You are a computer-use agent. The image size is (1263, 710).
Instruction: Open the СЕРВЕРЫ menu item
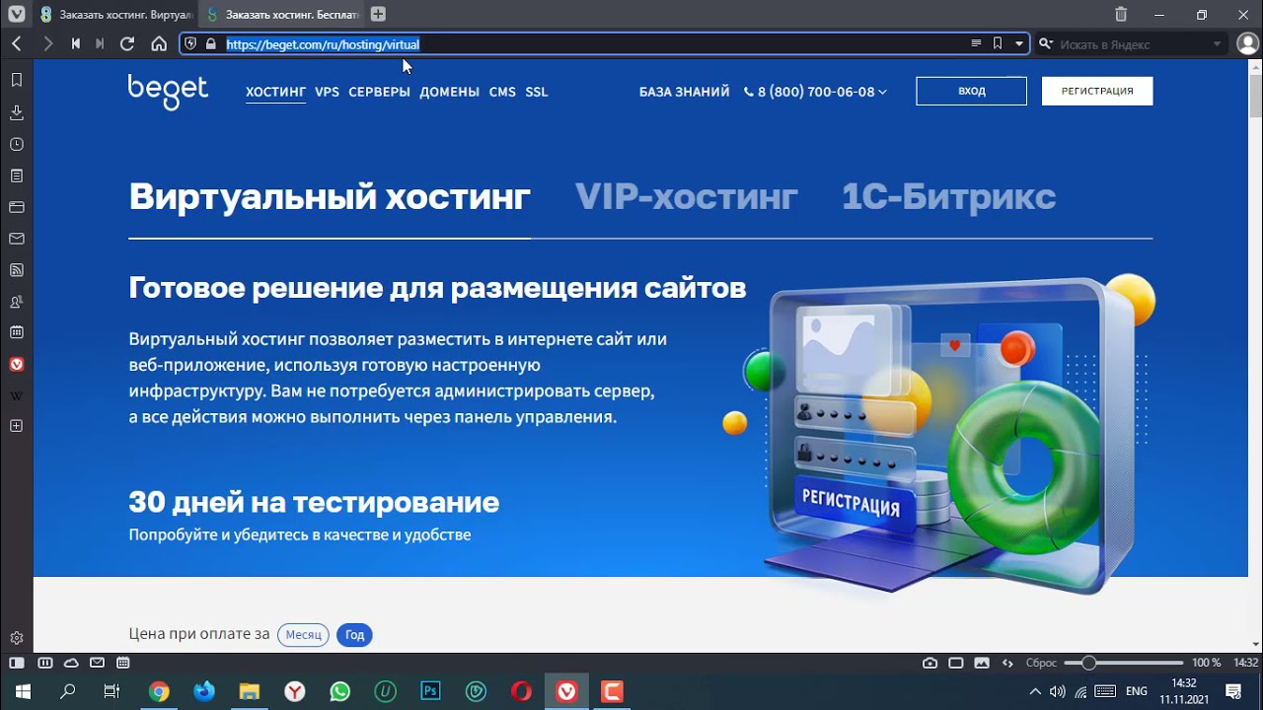[x=379, y=92]
